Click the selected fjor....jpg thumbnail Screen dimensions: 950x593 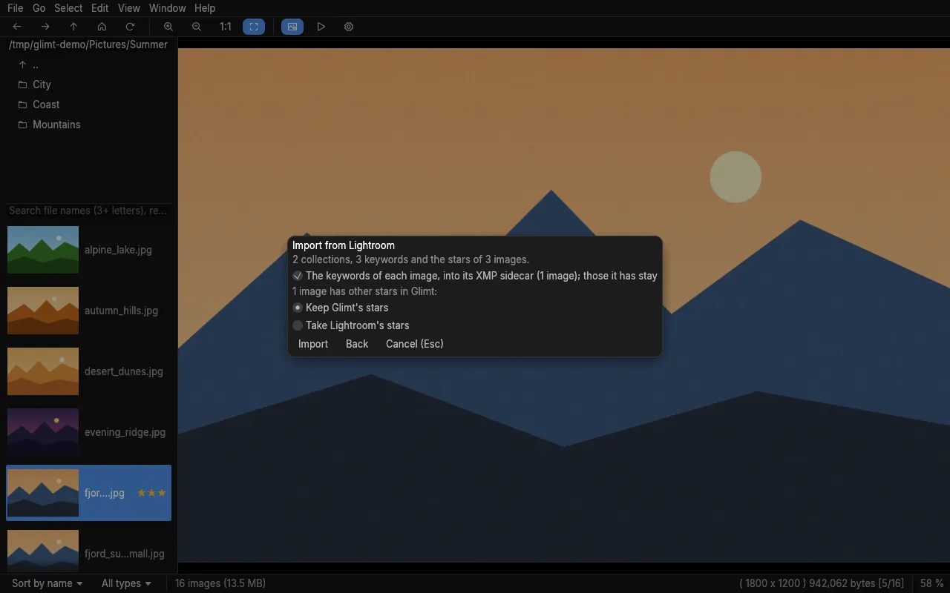pos(43,493)
